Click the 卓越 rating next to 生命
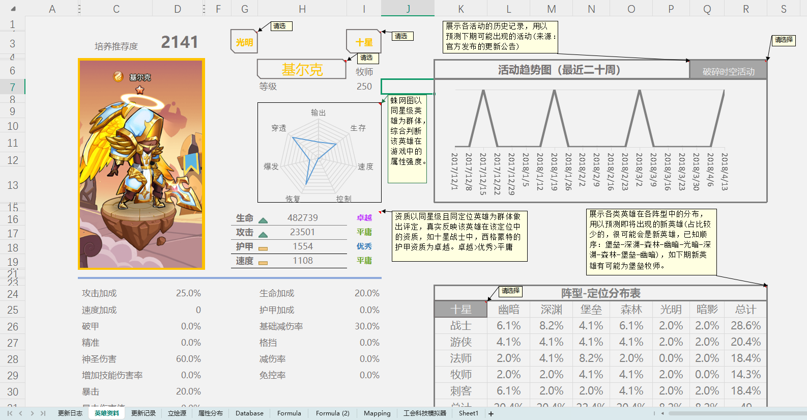The height and width of the screenshot is (420, 807). coord(364,218)
